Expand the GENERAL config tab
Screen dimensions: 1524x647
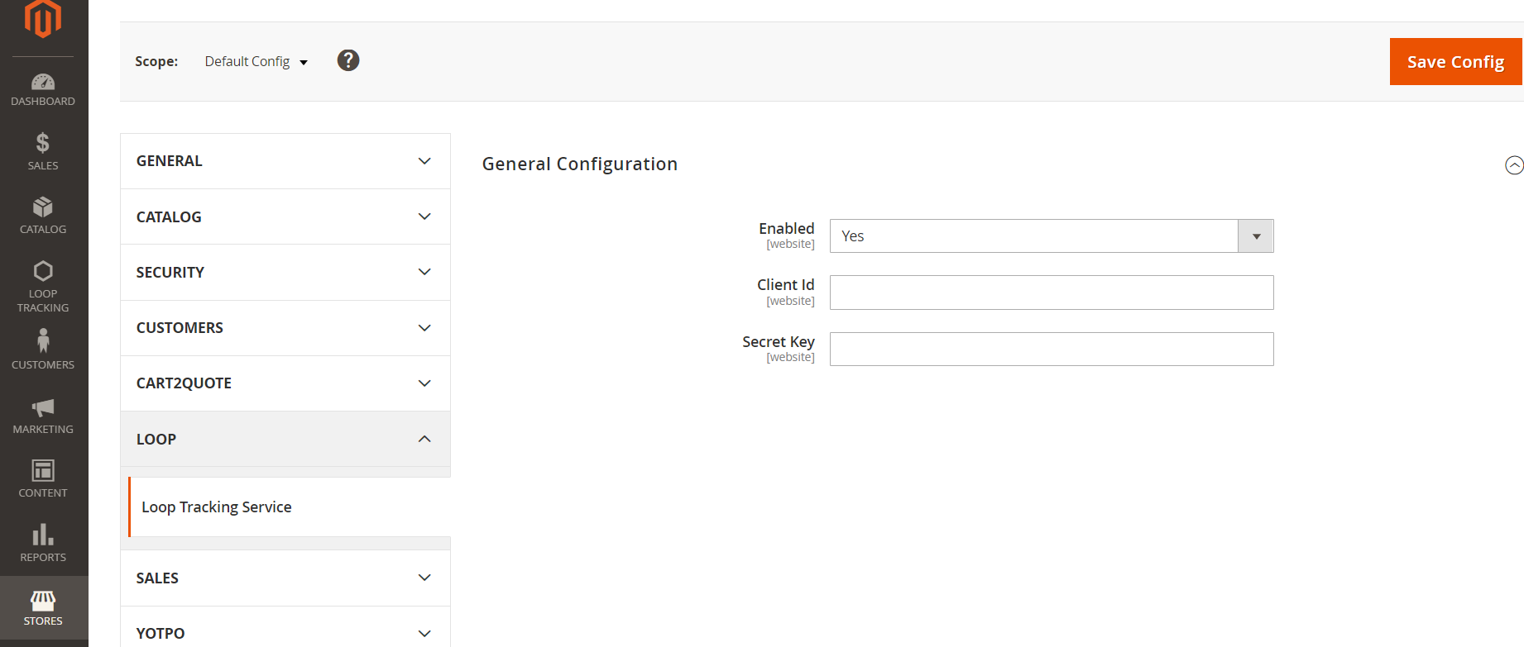pyautogui.click(x=285, y=161)
